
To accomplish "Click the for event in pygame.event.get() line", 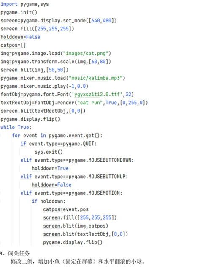I will pyautogui.click(x=57, y=136).
